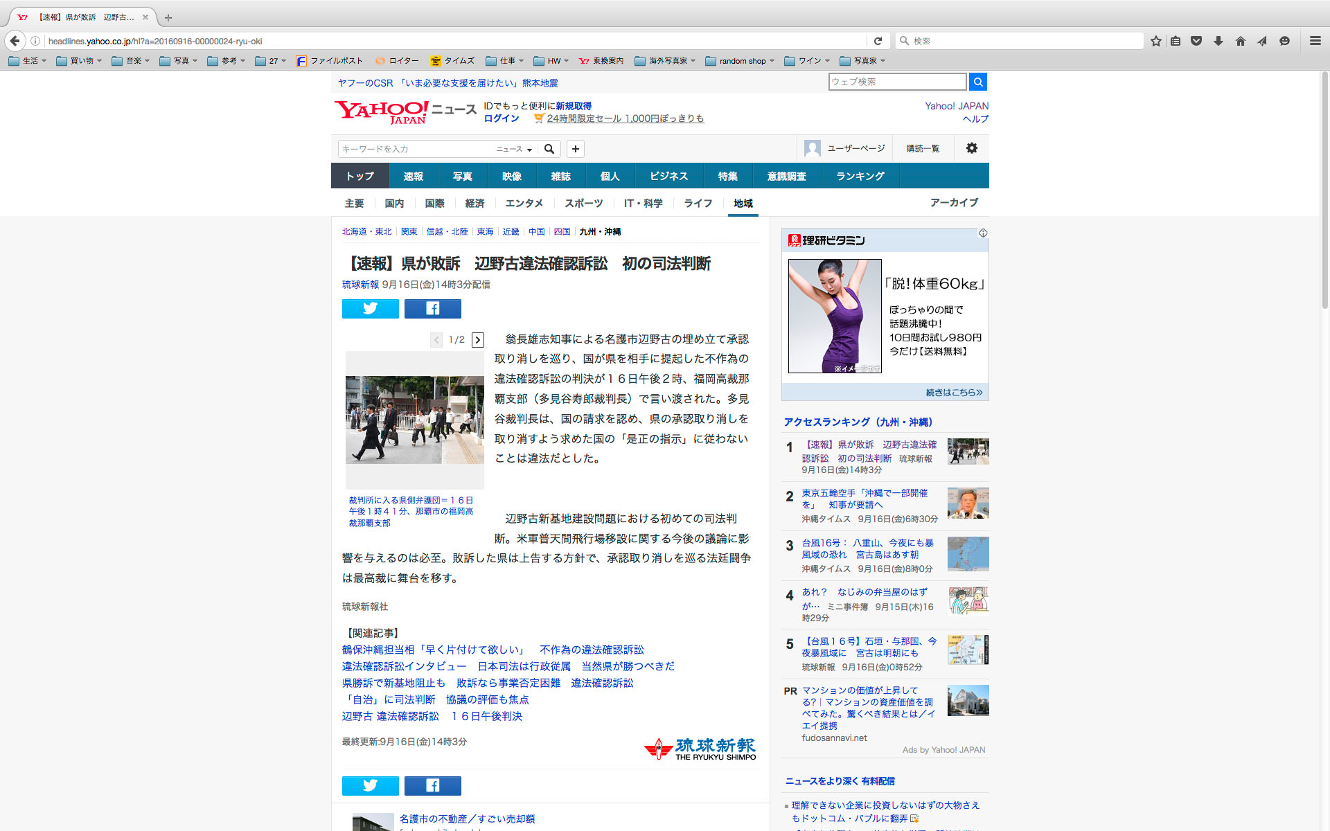Select the ランキング navigation tab
The image size is (1330, 831).
(860, 176)
